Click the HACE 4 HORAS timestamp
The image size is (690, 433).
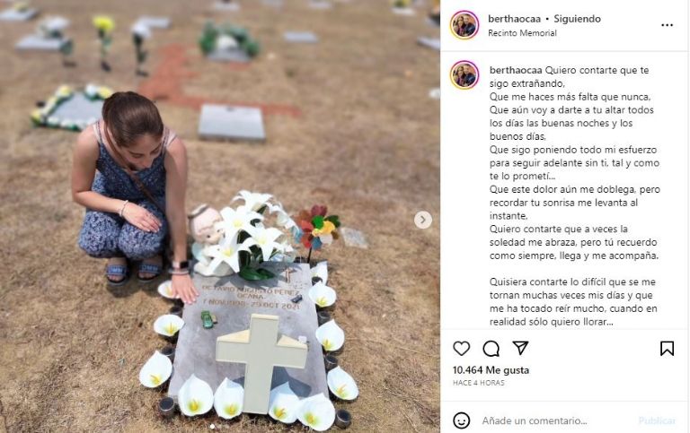(478, 383)
